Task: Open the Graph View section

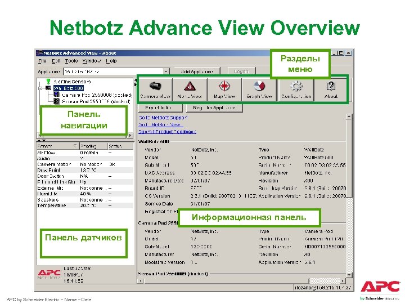Action: coord(259,90)
